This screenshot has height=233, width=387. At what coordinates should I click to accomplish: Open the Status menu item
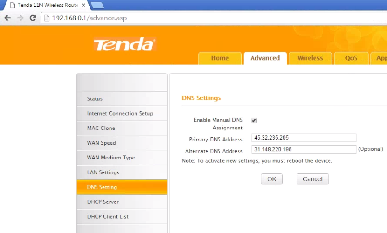click(x=122, y=99)
